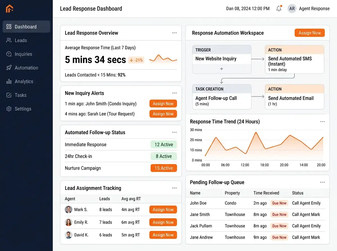Image resolution: width=337 pixels, height=251 pixels.
Task: Click Jane Smith in pending queue
Action: coord(200,215)
